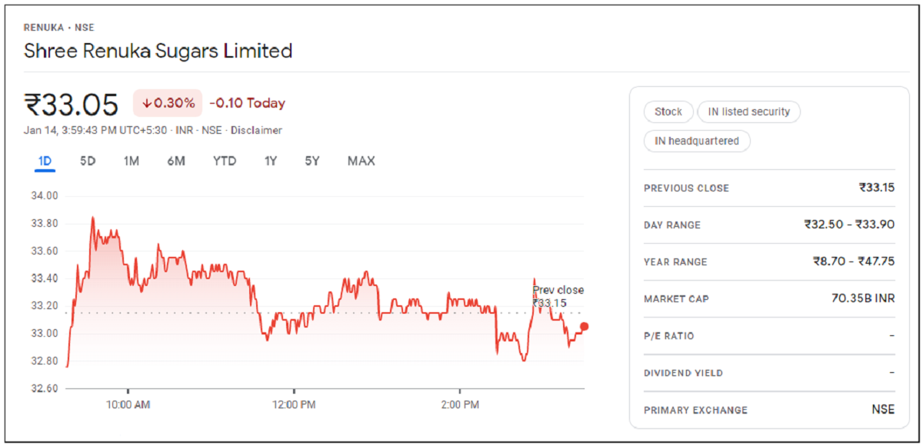
Task: Click the IN listed security chip
Action: (x=748, y=111)
